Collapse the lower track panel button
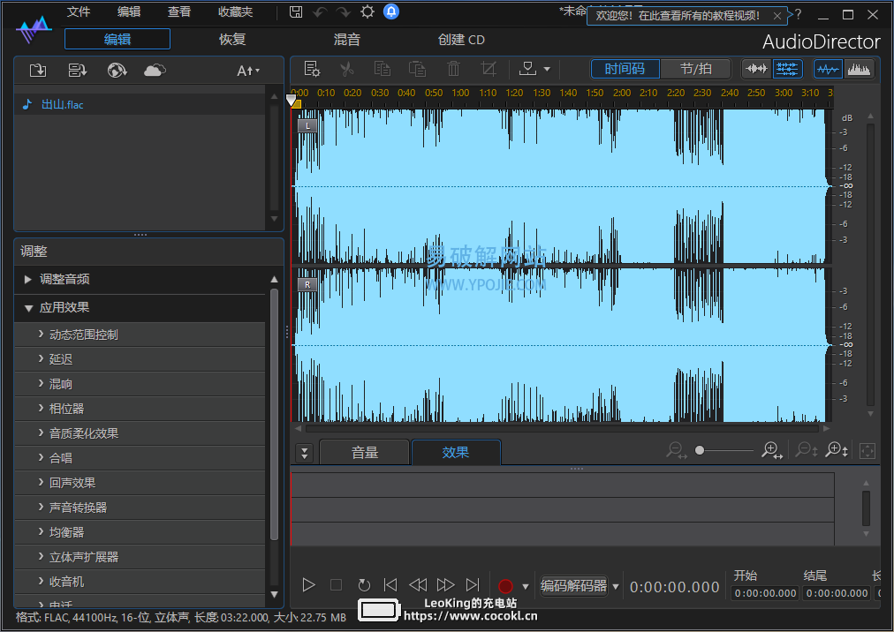The image size is (894, 632). click(x=305, y=454)
